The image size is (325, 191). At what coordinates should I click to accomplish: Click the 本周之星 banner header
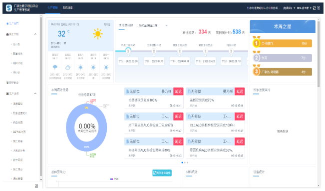click(x=283, y=26)
